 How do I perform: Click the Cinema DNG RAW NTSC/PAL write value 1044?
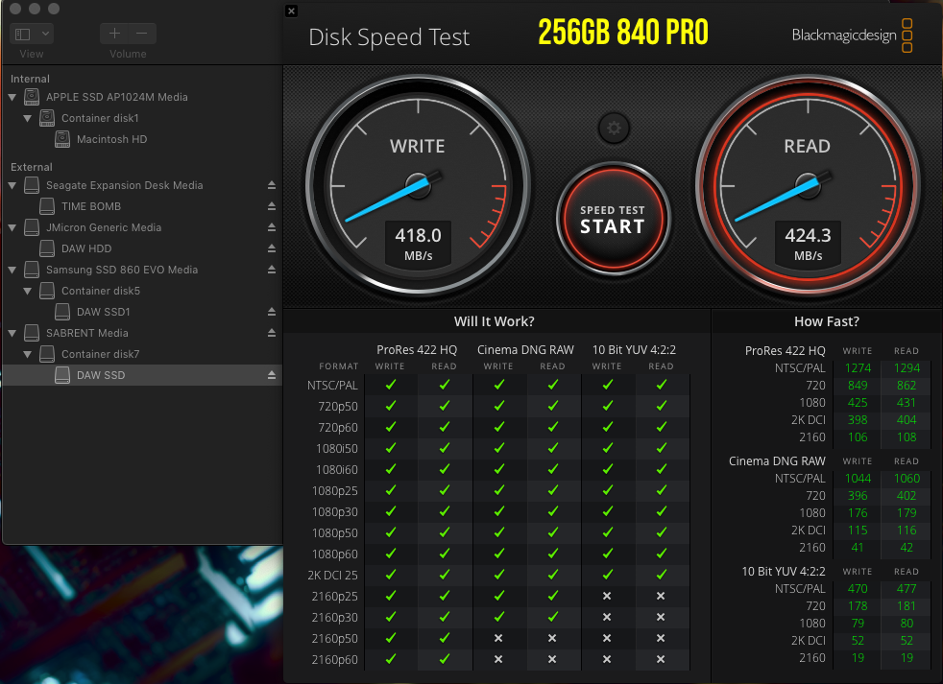click(x=858, y=479)
